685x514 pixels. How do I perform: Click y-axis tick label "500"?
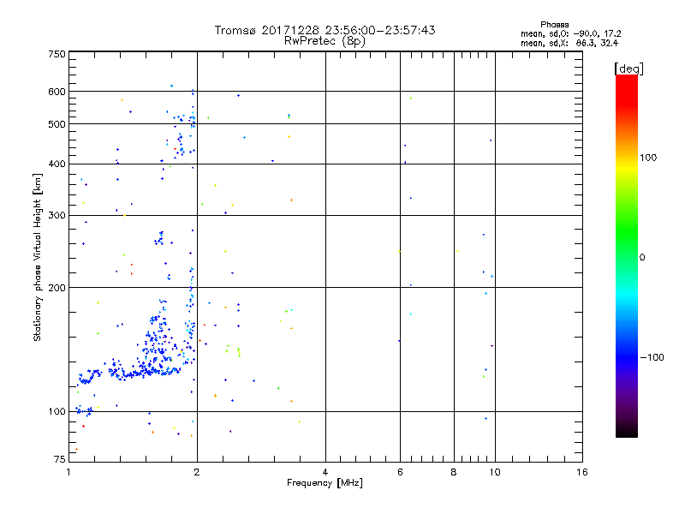pyautogui.click(x=57, y=124)
